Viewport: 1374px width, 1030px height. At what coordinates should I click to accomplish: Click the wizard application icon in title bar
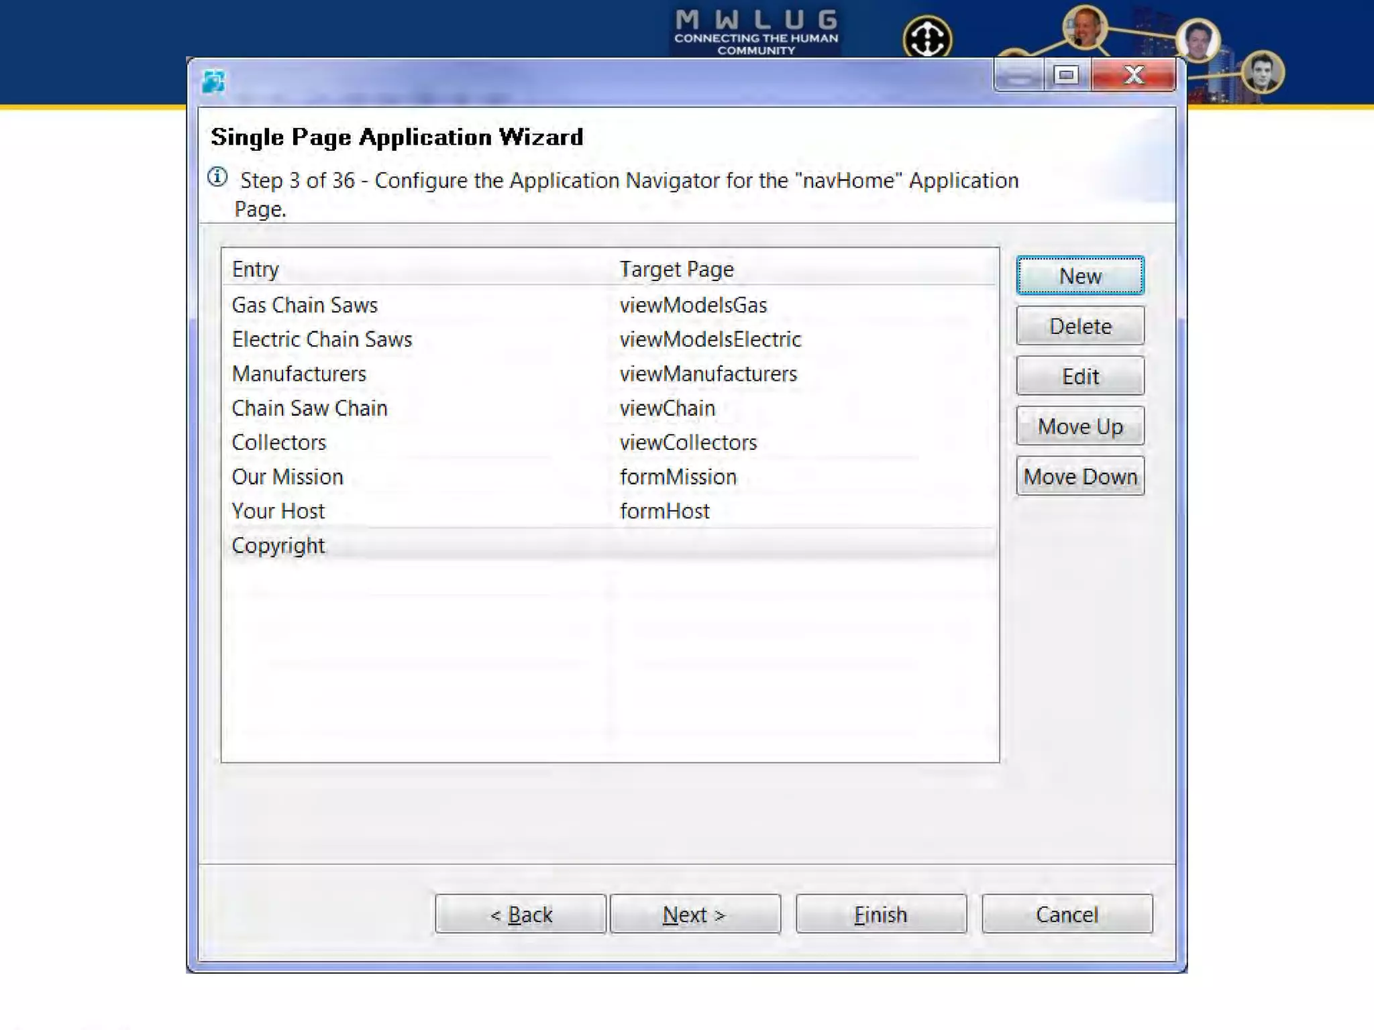213,82
